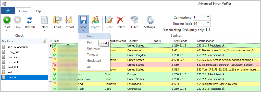The width and height of the screenshot is (261, 92).
Task: Switch to the Home ribbon tab
Action: (x=23, y=11)
